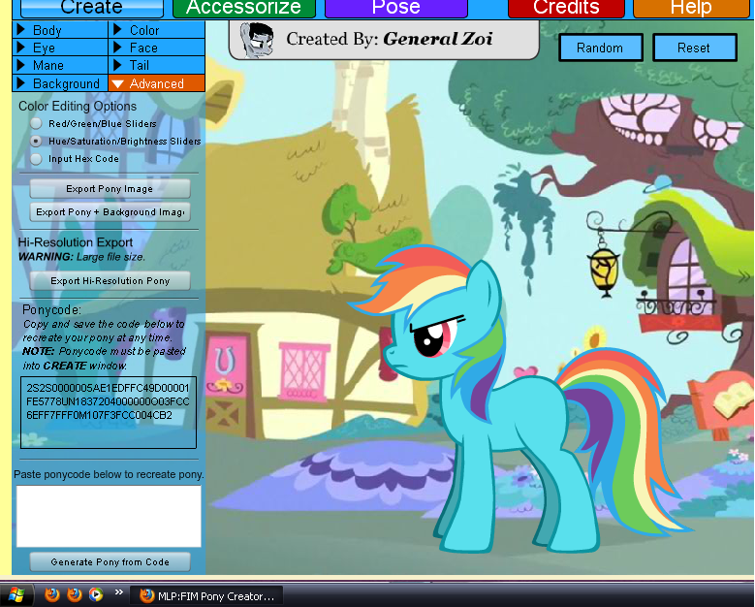Select MLP:FIM Pony Creator taskbar button
Viewport: 755px width, 607px height.
tap(206, 596)
